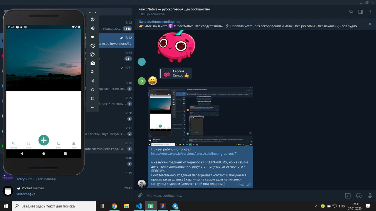Screen dimensions: 376x211
Task: Jump to replied message from Сергей
Action: tap(175, 73)
